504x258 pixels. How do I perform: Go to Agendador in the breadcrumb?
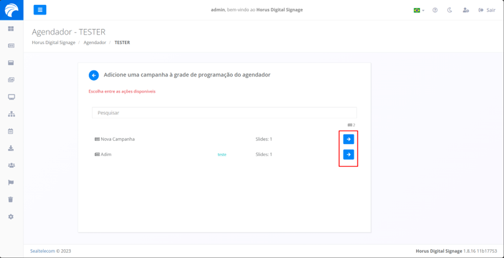[95, 43]
